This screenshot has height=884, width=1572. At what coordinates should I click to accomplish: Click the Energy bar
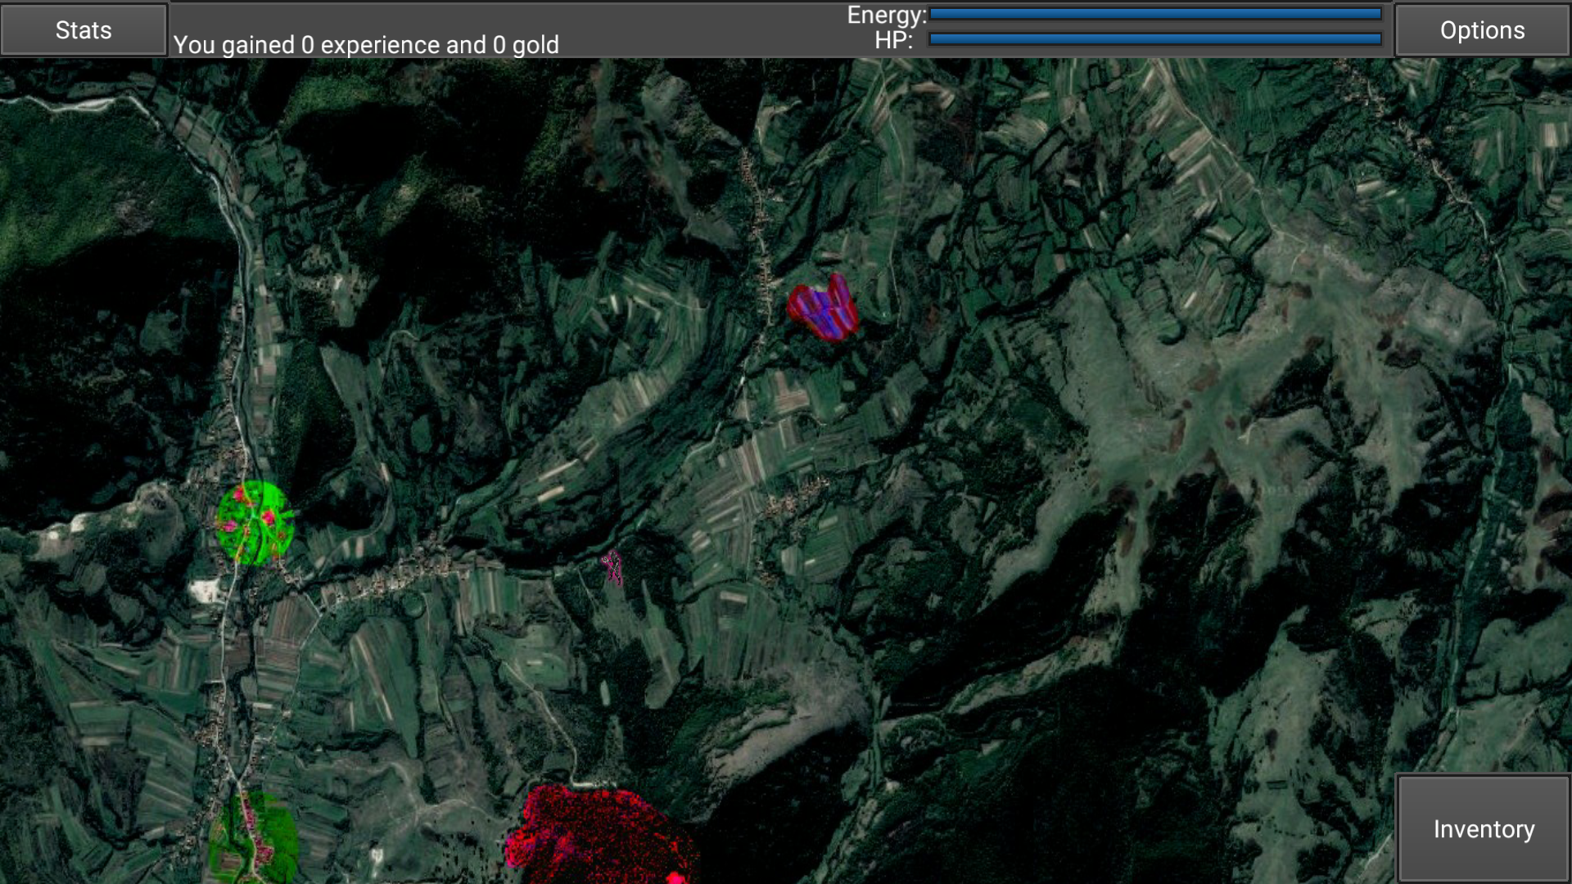pos(1155,14)
